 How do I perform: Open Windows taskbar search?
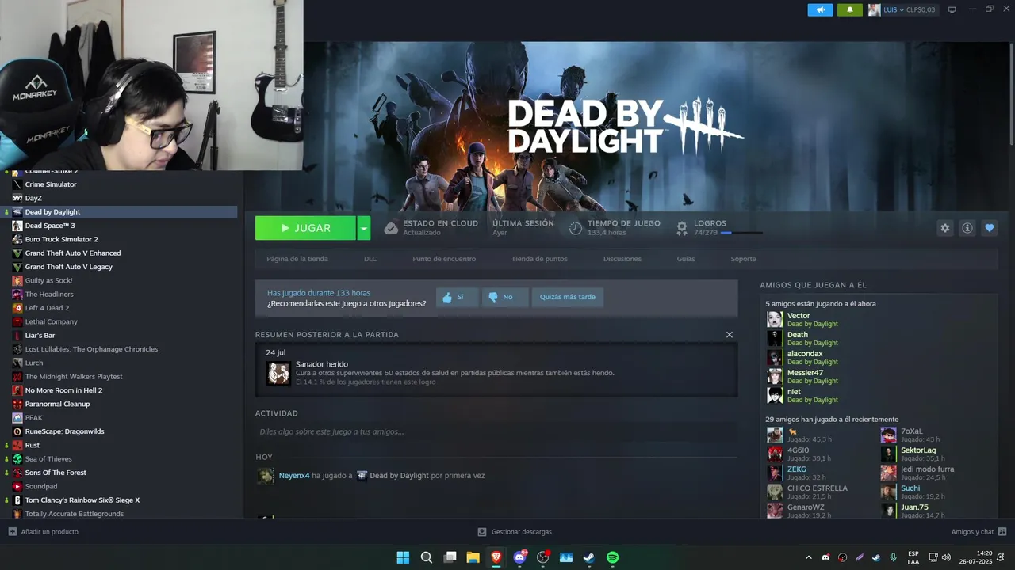[427, 557]
